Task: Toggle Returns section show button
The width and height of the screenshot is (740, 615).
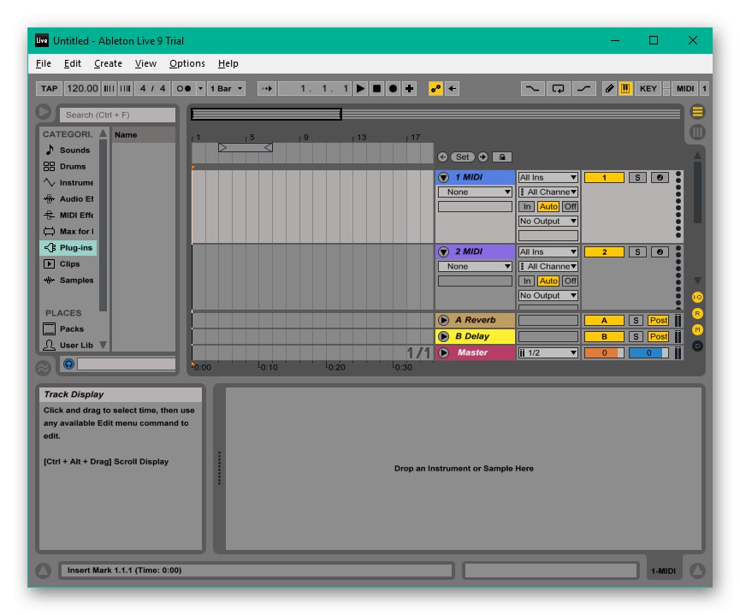Action: pyautogui.click(x=697, y=313)
